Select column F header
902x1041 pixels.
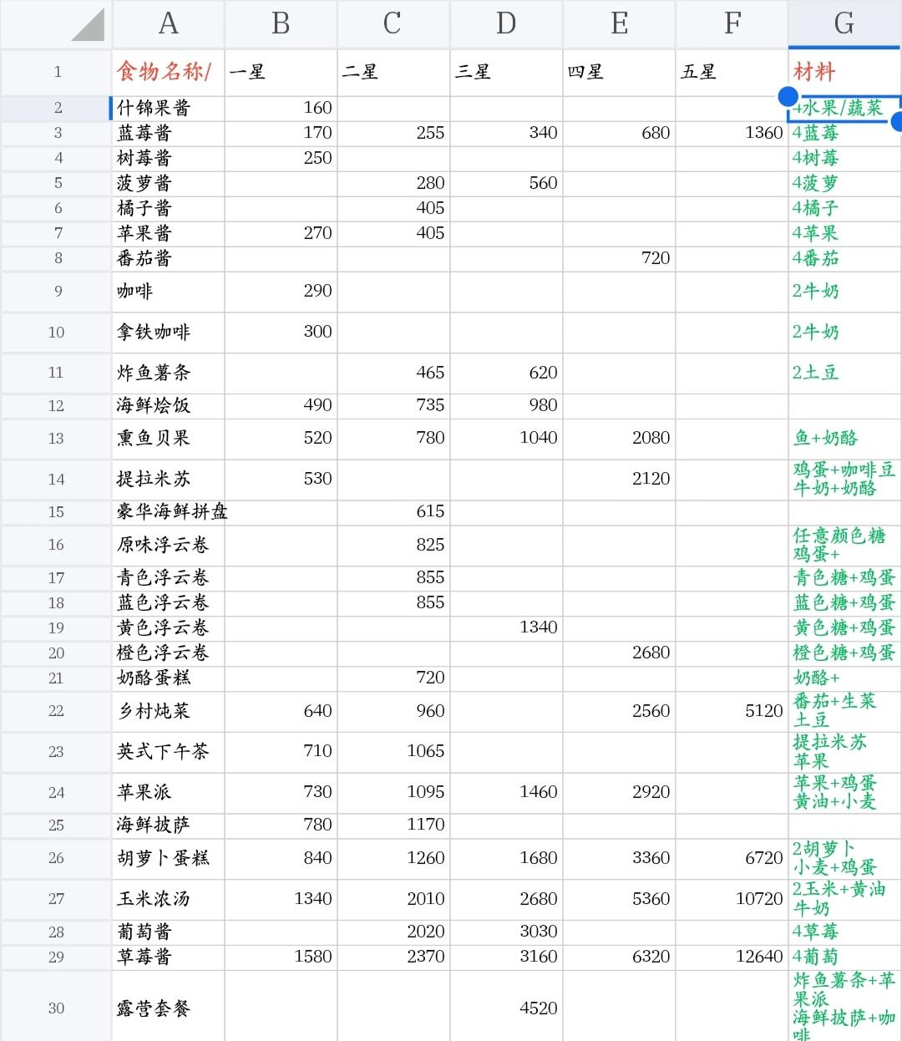[732, 24]
